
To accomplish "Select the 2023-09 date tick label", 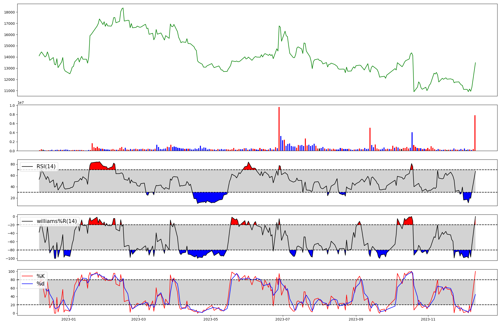I will click(x=356, y=319).
